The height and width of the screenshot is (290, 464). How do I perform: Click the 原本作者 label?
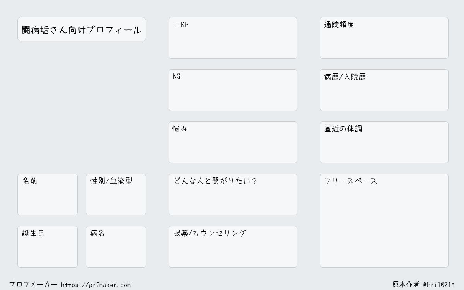tap(406, 285)
